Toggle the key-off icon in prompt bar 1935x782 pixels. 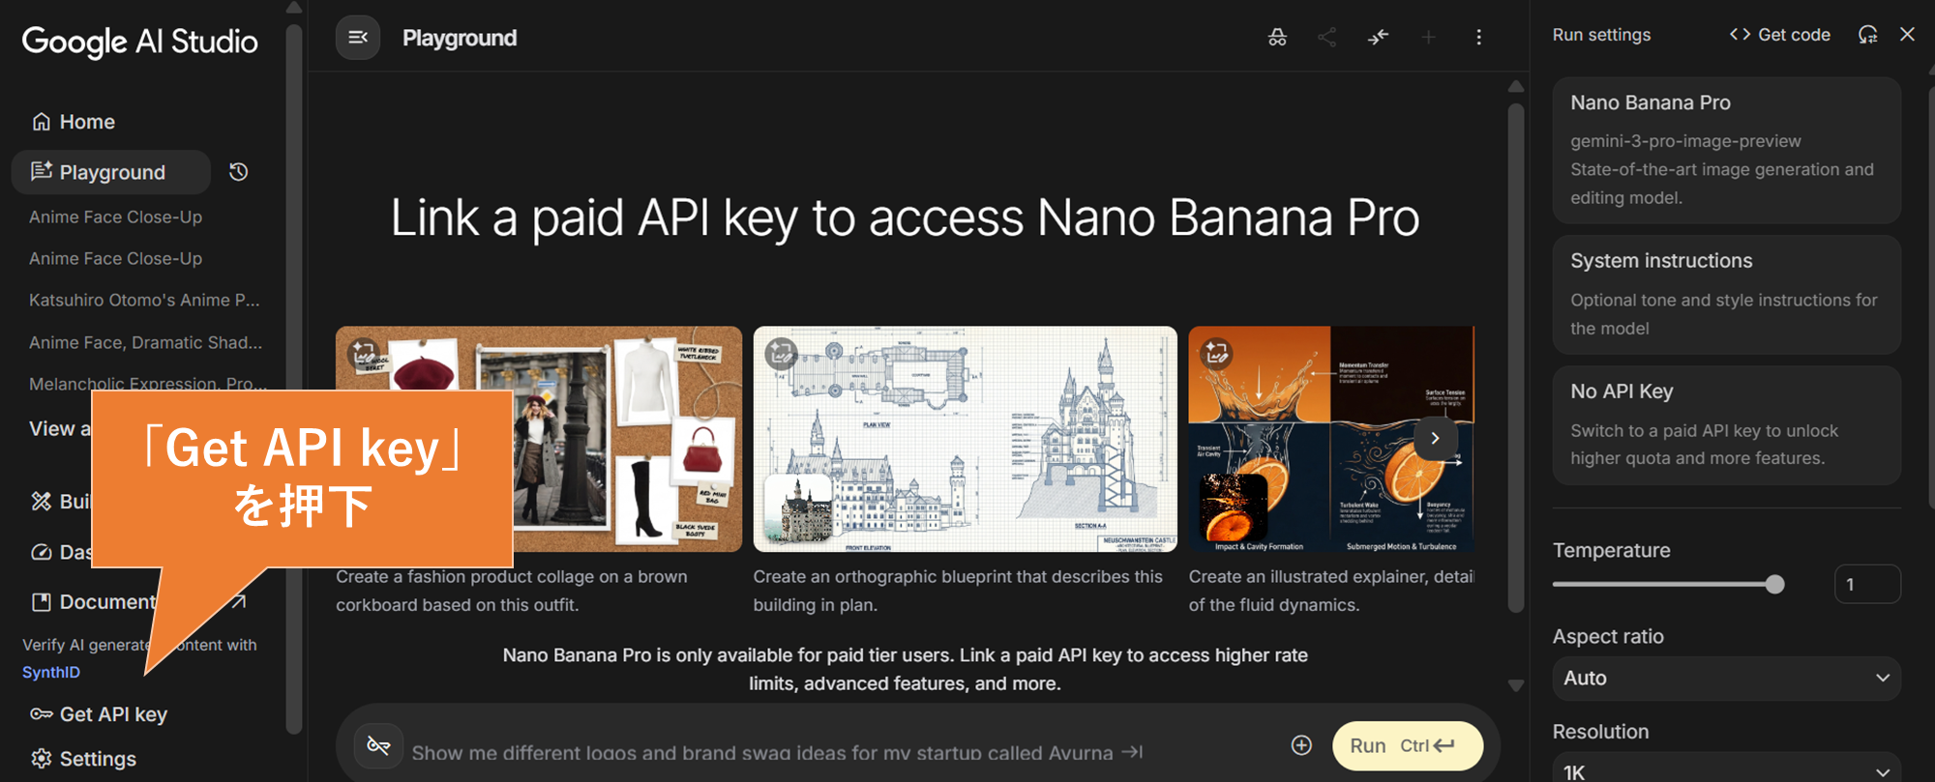pyautogui.click(x=378, y=745)
